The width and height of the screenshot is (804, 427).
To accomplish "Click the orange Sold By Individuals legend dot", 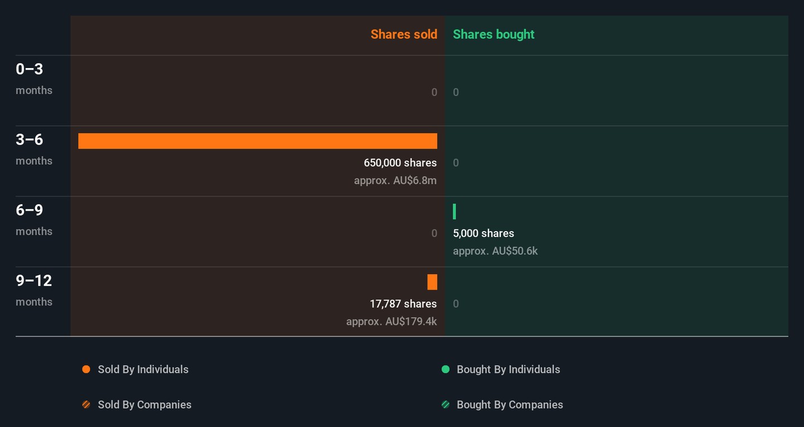I will [86, 370].
